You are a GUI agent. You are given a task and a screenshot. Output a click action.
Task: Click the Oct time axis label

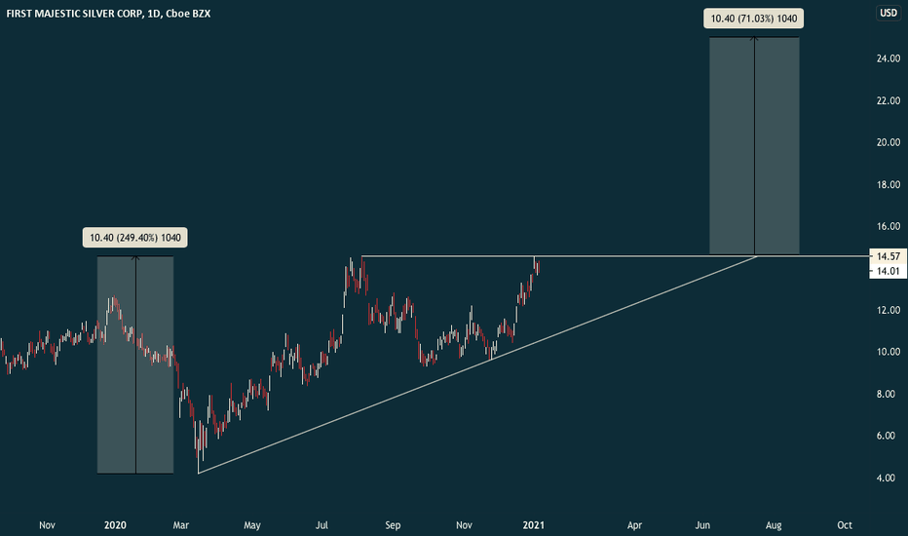[845, 525]
